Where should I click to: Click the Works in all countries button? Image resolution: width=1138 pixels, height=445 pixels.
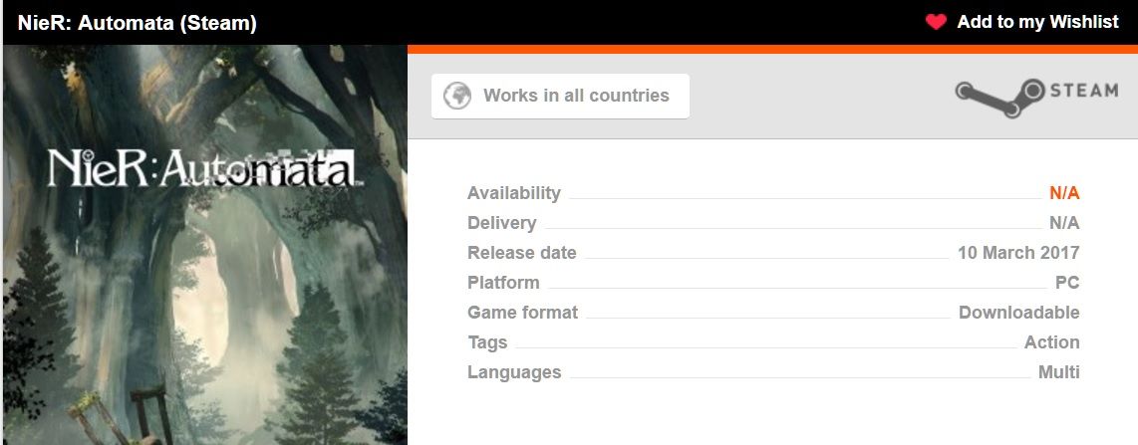click(x=560, y=96)
